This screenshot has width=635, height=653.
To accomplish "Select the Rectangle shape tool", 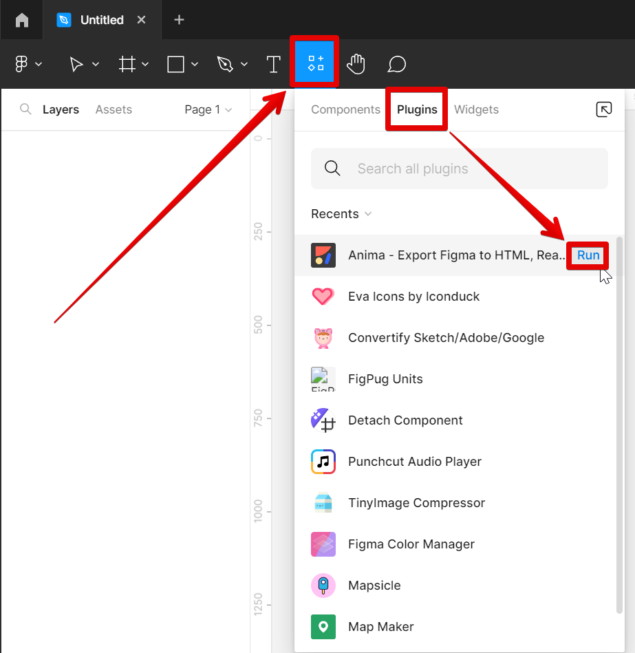I will click(x=176, y=64).
